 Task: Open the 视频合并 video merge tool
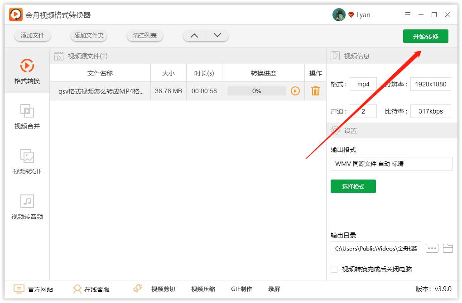coord(27,116)
